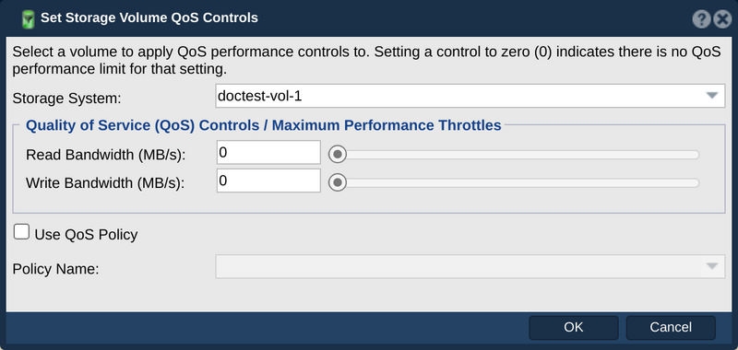The width and height of the screenshot is (738, 350).
Task: Click the Storage System dropdown arrow
Action: pos(711,96)
